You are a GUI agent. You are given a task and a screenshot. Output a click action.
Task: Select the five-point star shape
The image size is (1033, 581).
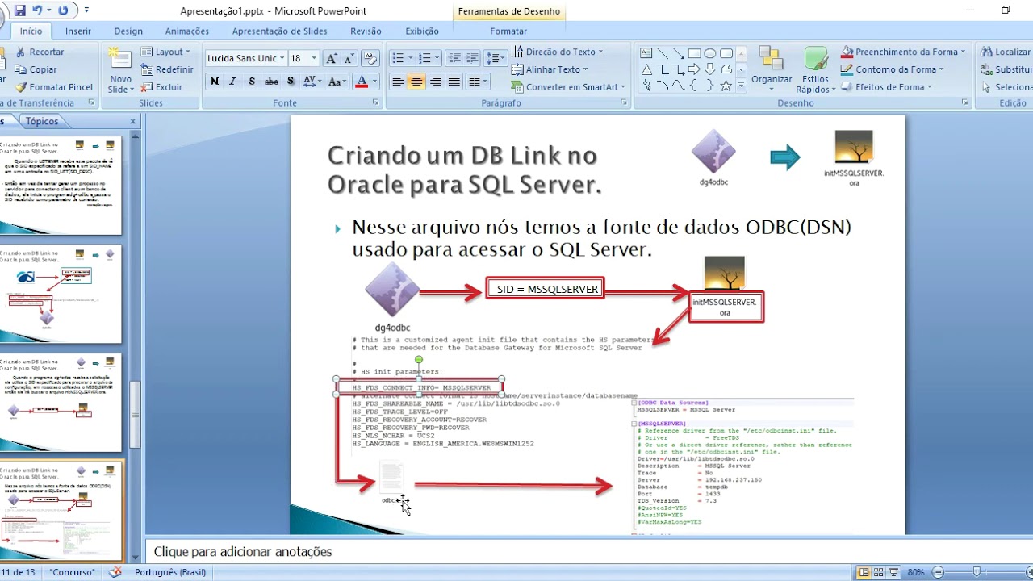(726, 86)
